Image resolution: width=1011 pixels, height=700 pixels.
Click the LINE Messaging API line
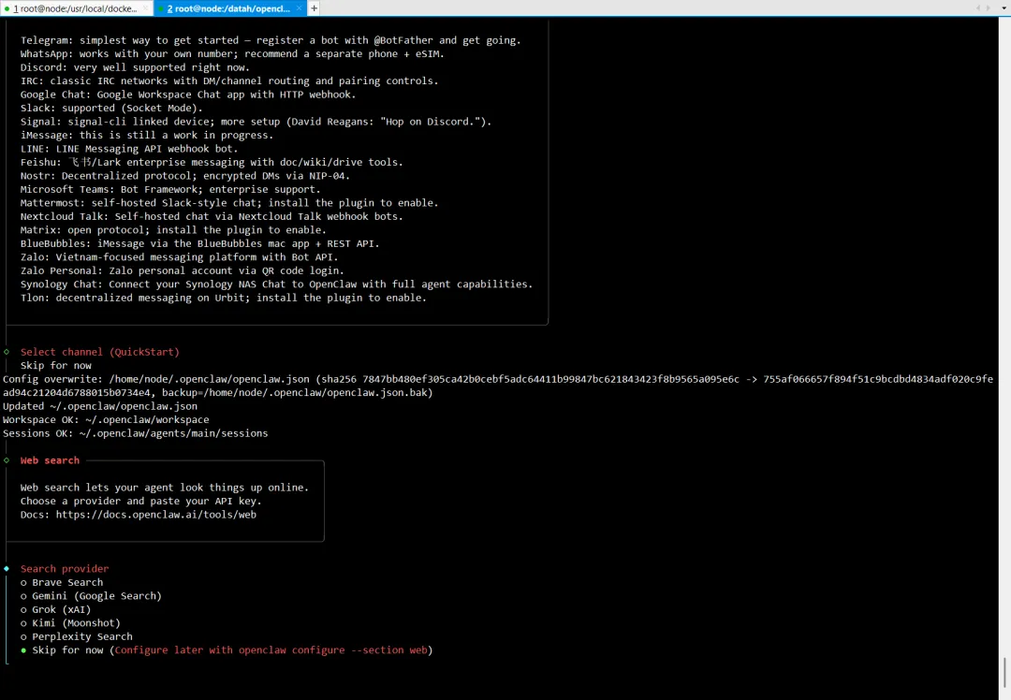tap(129, 148)
